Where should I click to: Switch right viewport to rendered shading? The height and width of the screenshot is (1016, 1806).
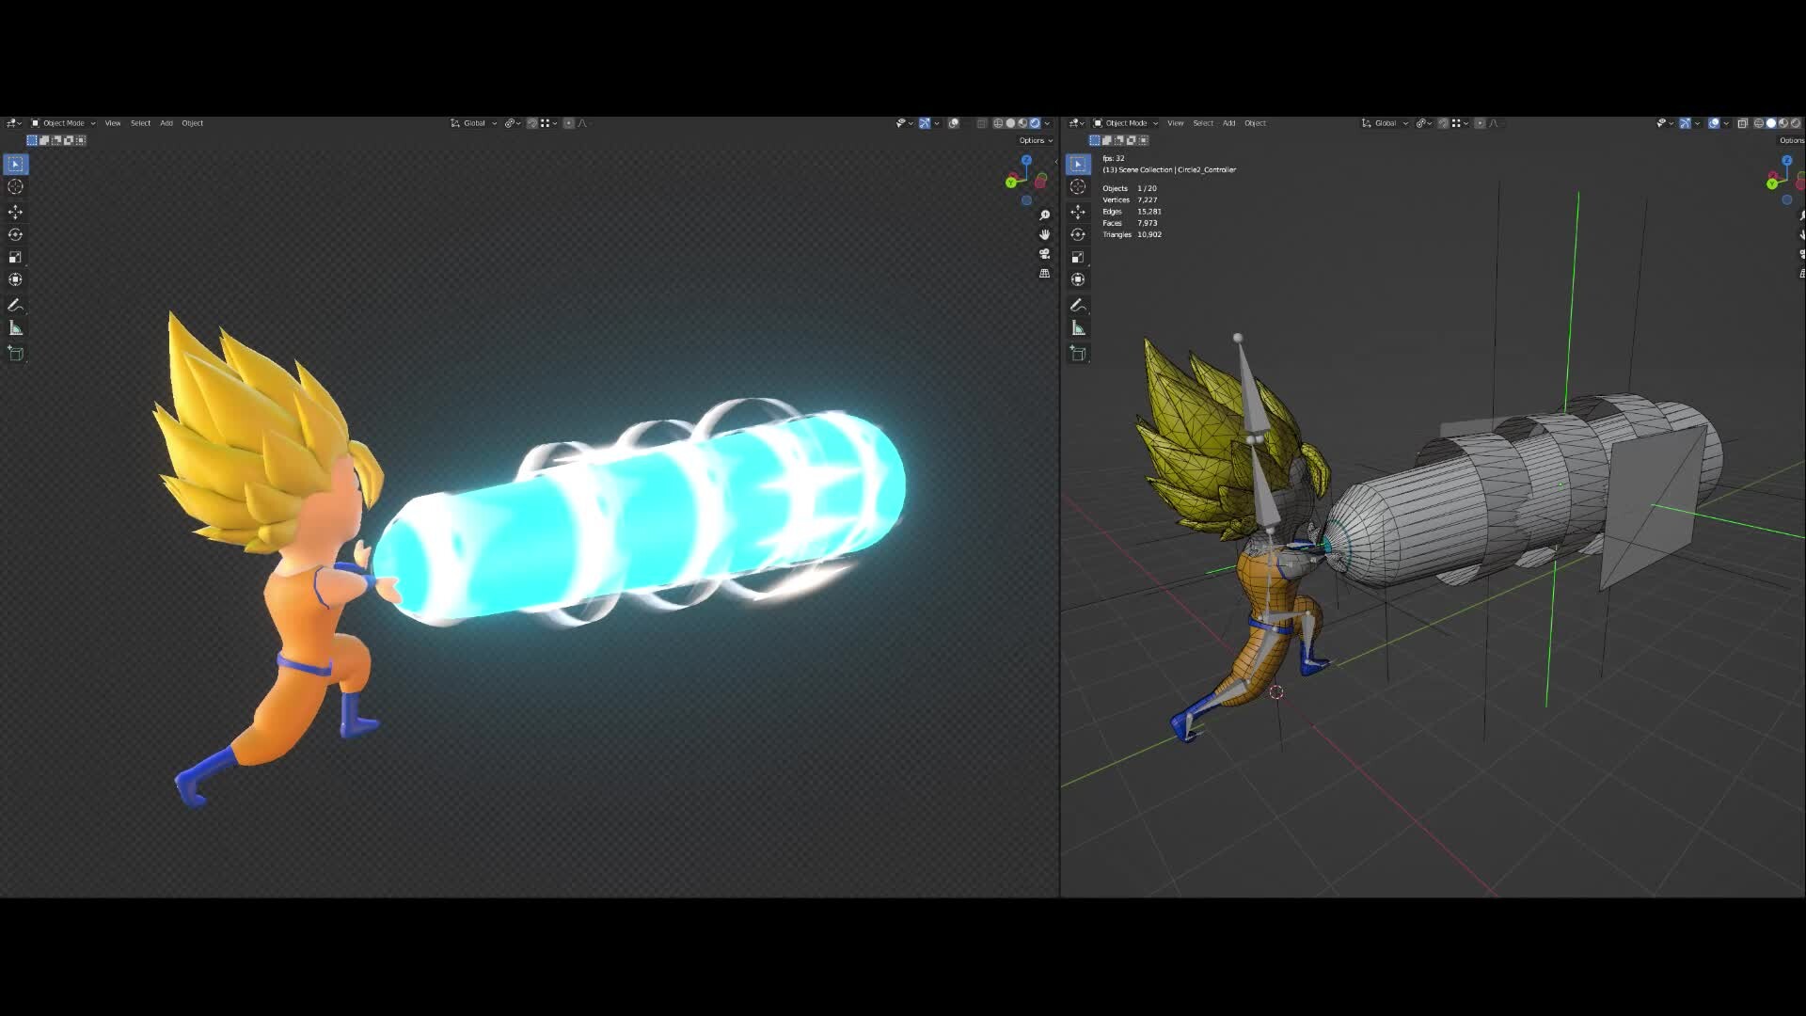click(1795, 123)
